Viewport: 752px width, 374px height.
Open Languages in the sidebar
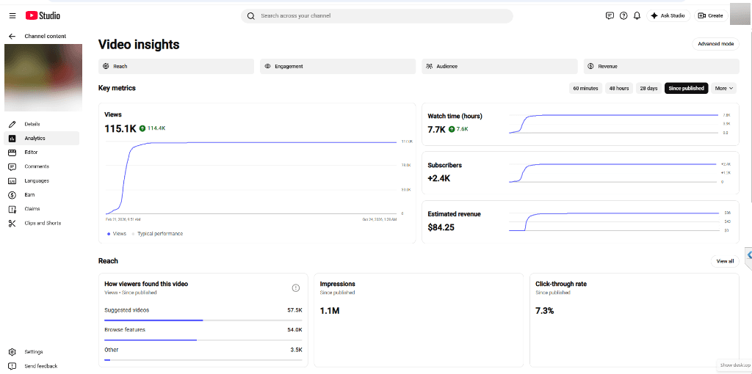coord(42,181)
